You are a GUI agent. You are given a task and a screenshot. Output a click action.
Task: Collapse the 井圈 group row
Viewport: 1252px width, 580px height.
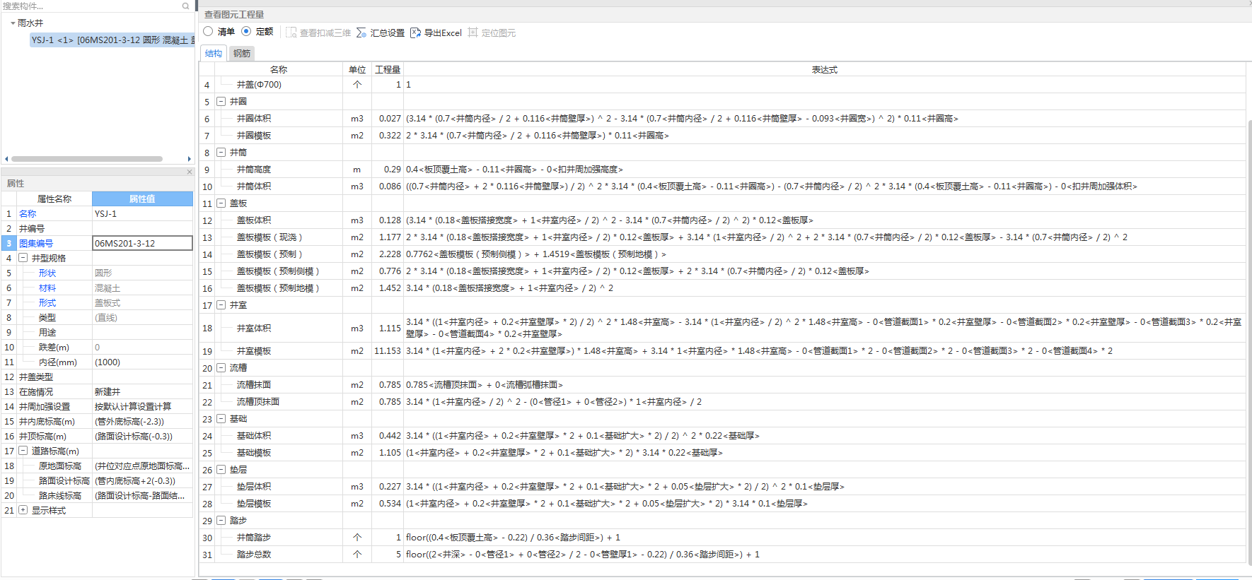tap(221, 102)
